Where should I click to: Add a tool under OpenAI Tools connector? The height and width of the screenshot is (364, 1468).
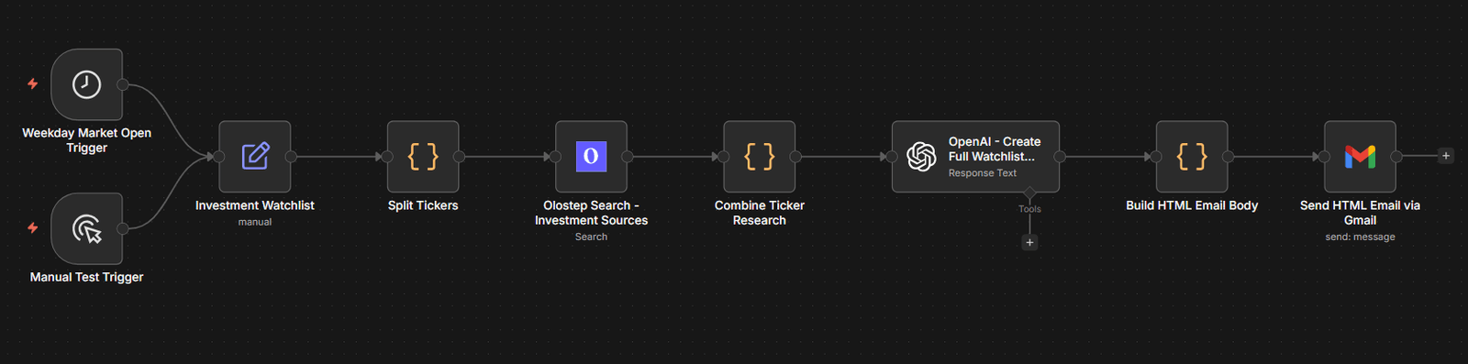point(1029,243)
